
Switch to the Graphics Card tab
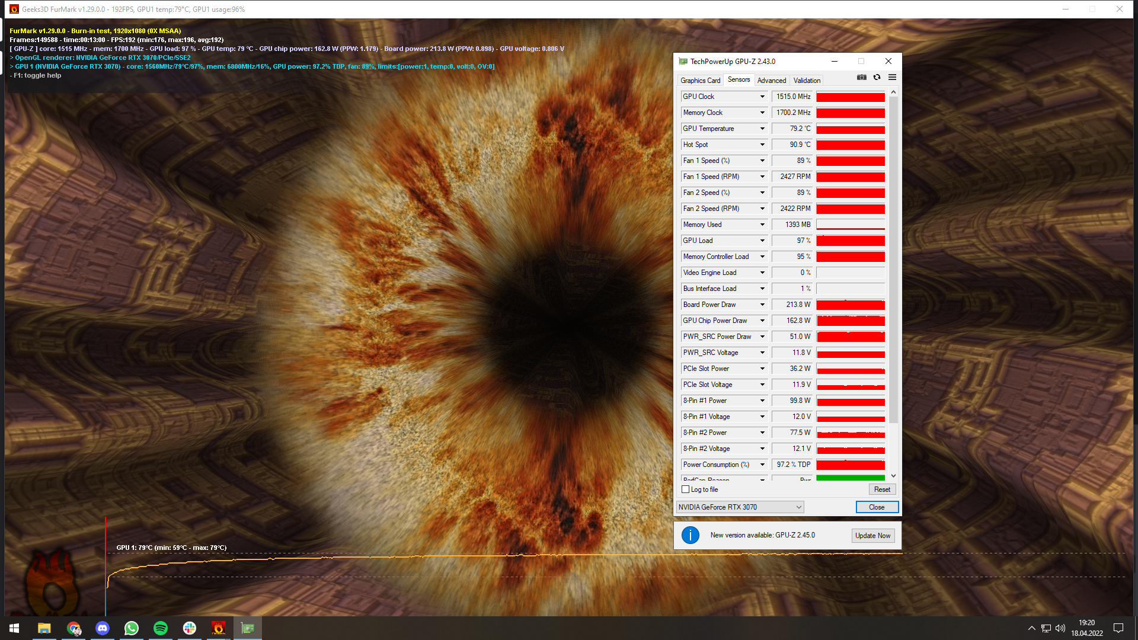[700, 81]
